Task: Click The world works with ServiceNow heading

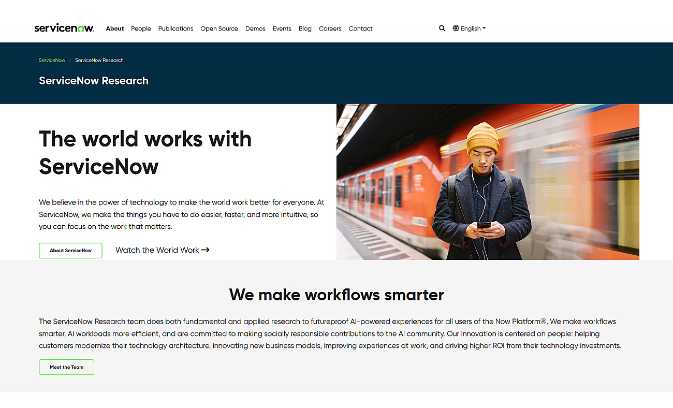Action: coord(145,153)
